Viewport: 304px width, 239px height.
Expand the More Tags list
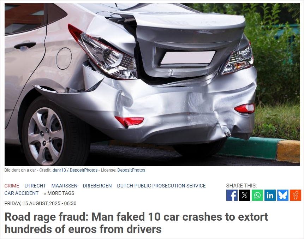tap(59, 193)
